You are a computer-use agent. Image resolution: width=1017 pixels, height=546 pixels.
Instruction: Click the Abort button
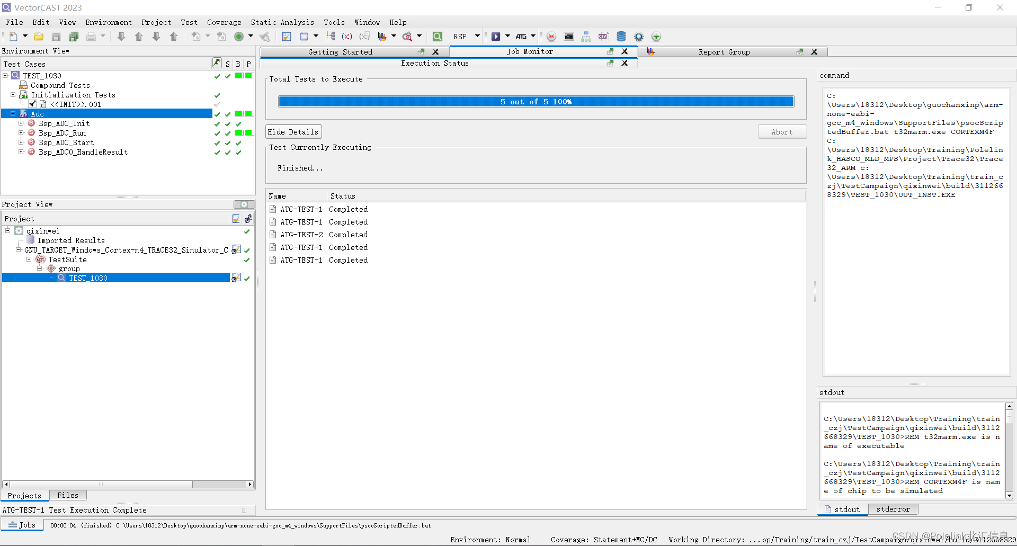tap(782, 132)
